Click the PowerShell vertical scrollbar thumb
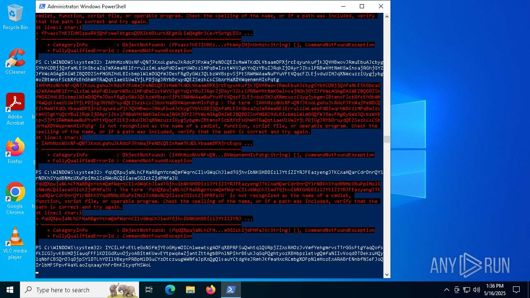This screenshot has height=298, width=530. [x=387, y=139]
